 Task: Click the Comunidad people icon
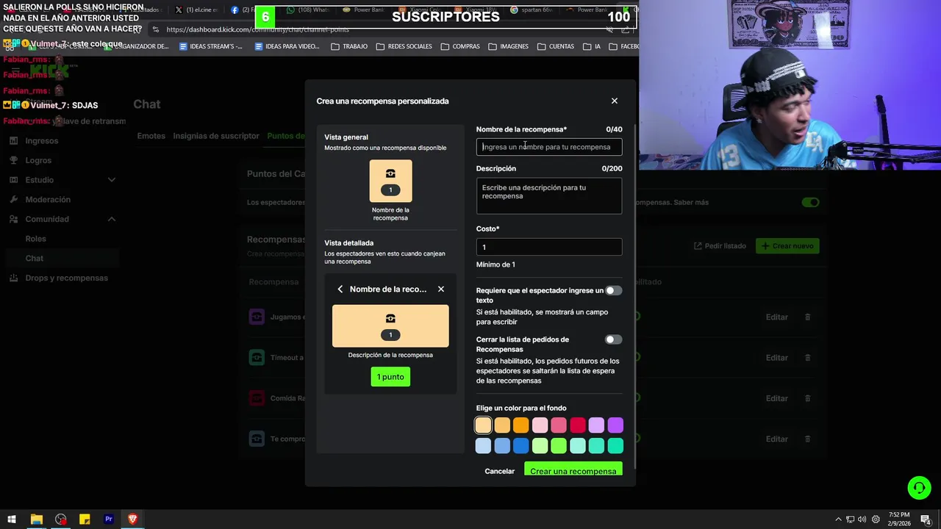click(14, 219)
